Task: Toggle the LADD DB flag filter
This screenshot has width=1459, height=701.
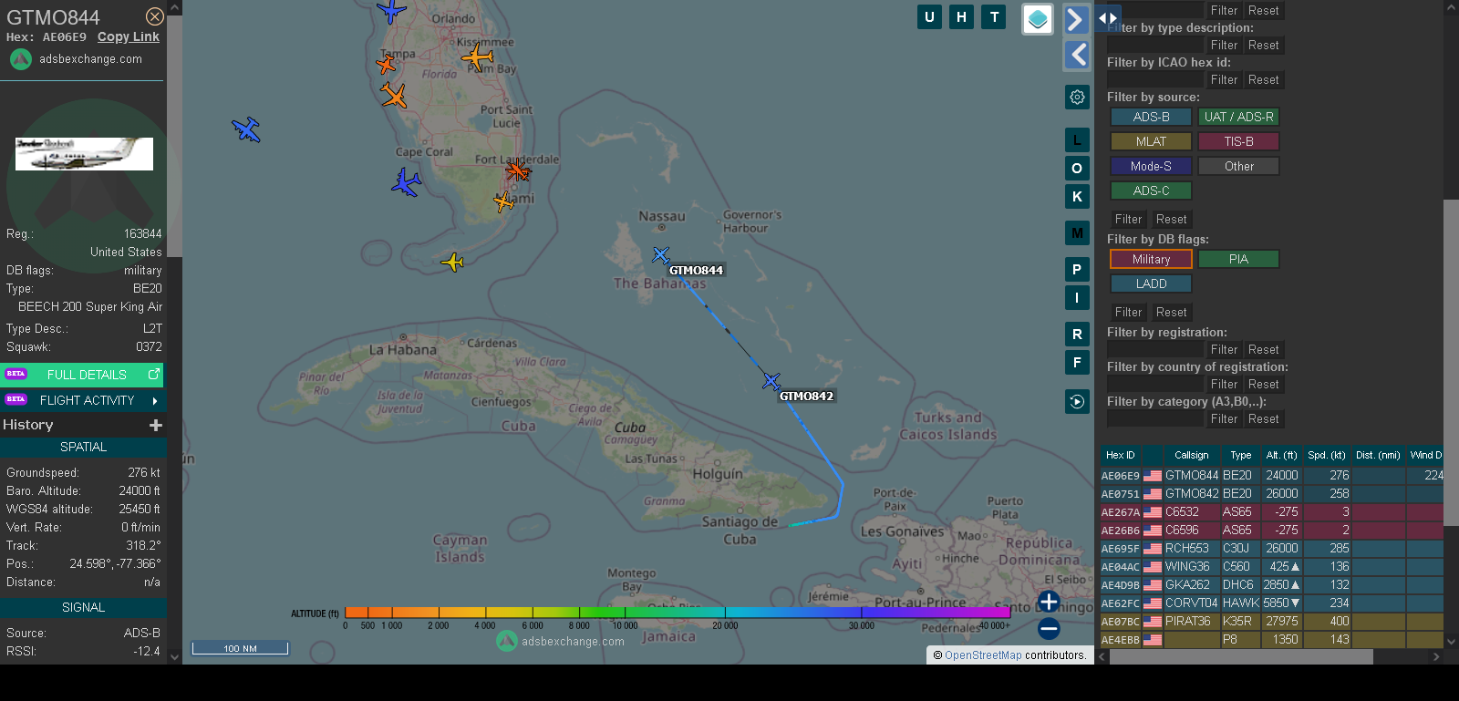Action: pyautogui.click(x=1151, y=283)
